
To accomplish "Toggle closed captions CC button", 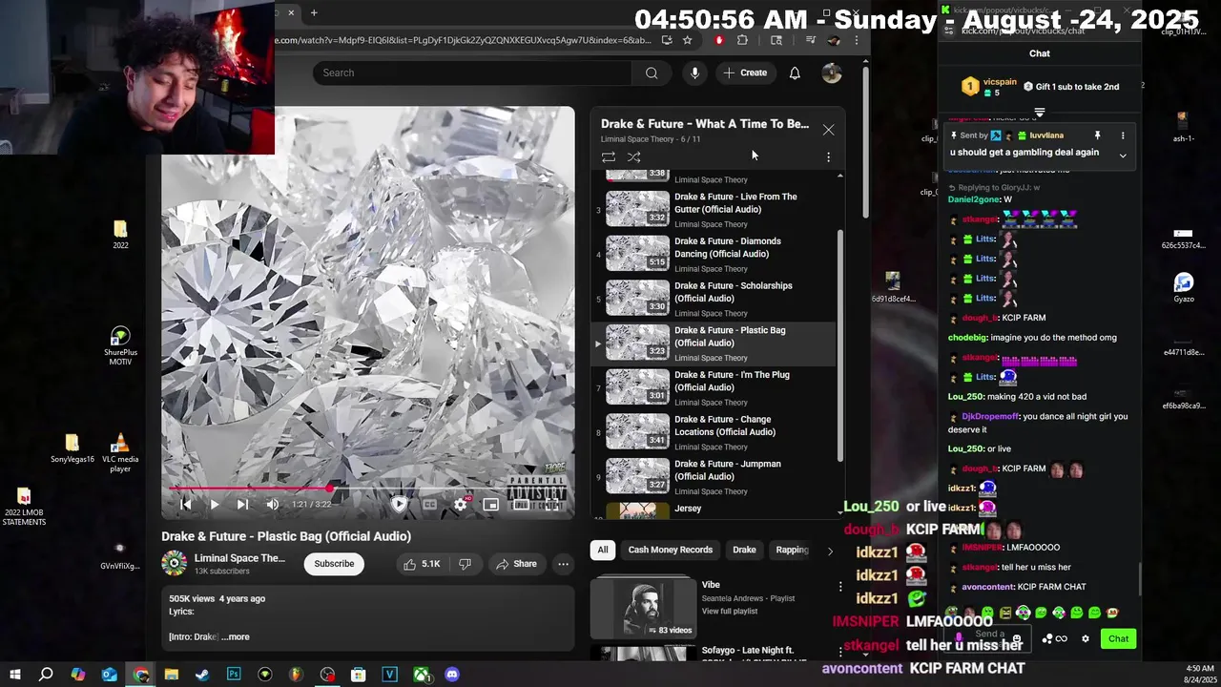I will pyautogui.click(x=430, y=504).
